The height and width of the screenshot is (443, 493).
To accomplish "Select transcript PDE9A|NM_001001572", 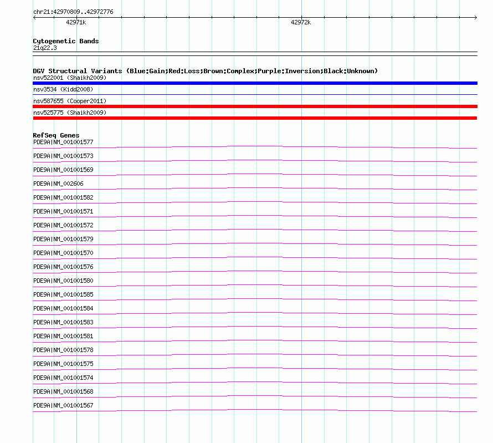I will pyautogui.click(x=63, y=225).
